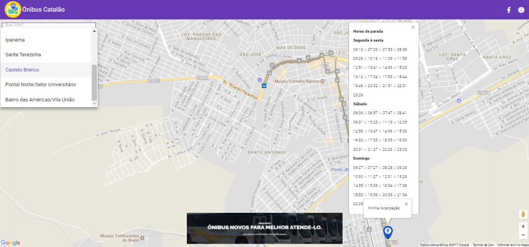The height and width of the screenshot is (247, 529).
Task: Click the Mosaic Fertilizantes place marker
Action: pyautogui.click(x=142, y=238)
